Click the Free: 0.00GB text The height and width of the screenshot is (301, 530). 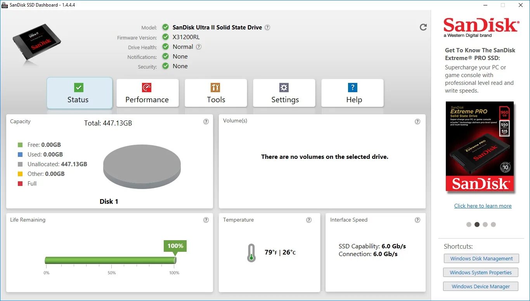click(44, 145)
